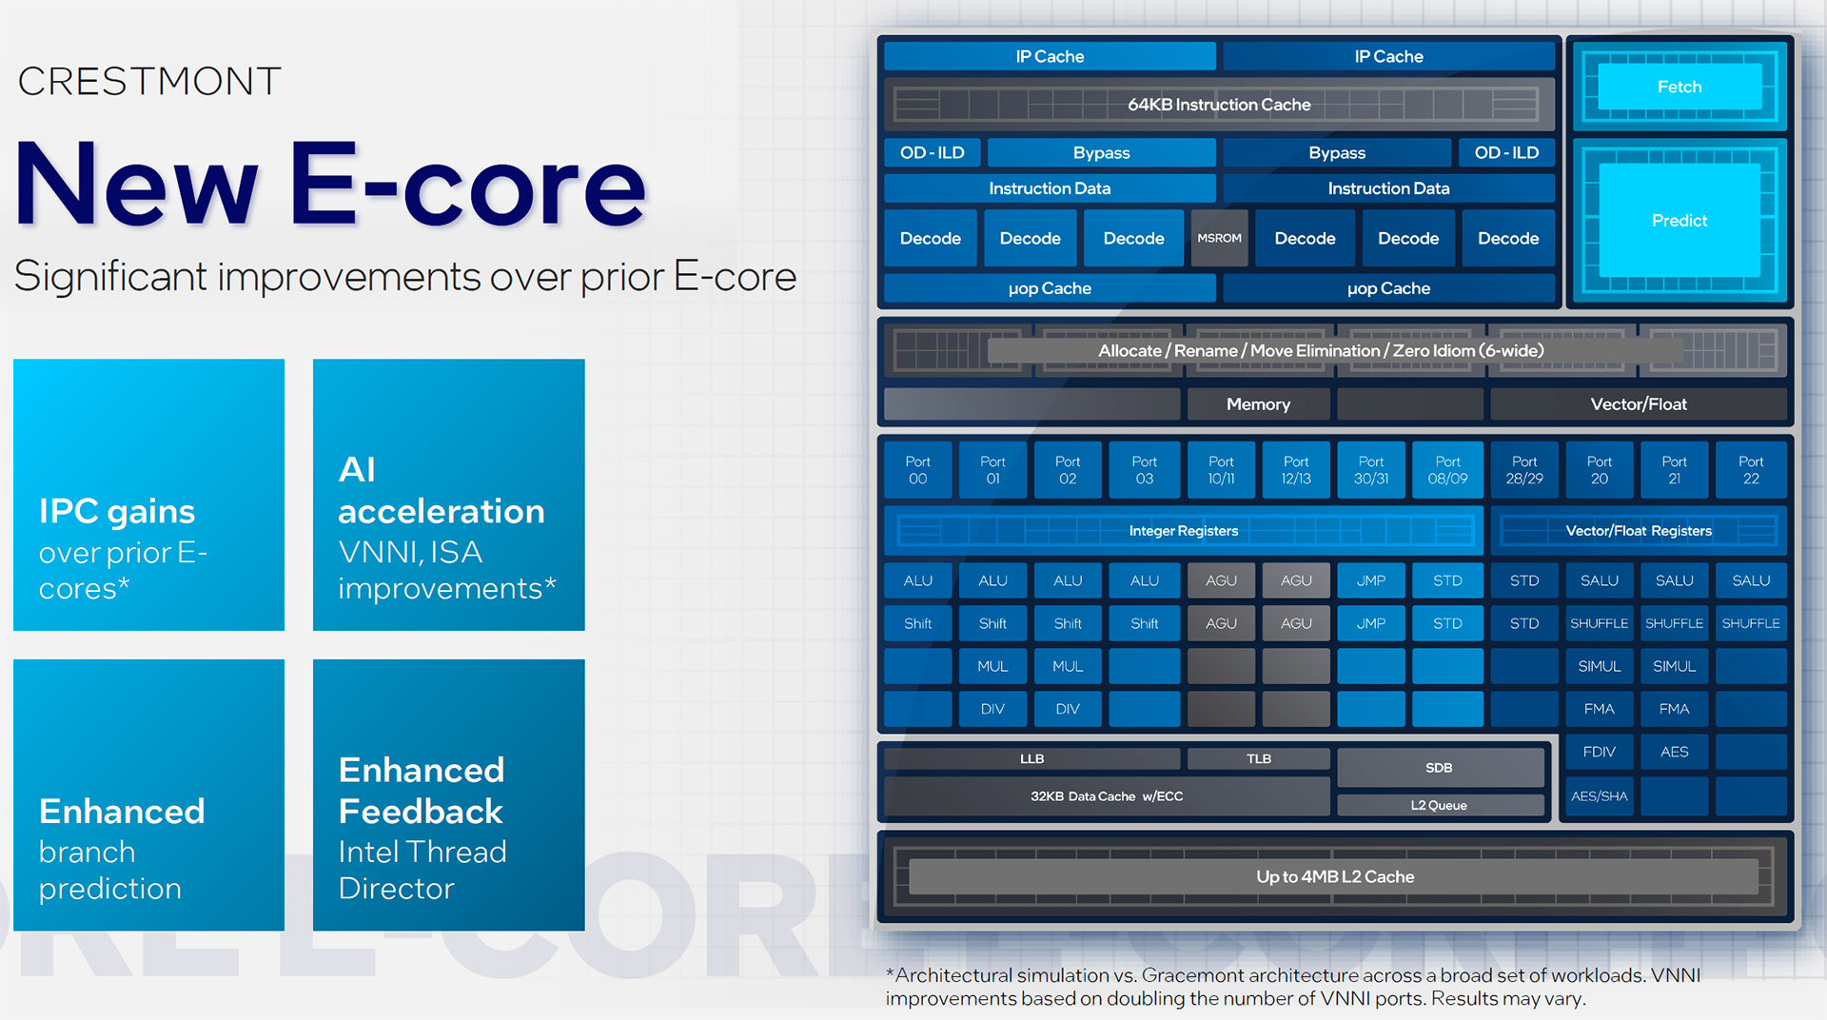Select Port 30/31 block
The image size is (1827, 1020).
click(x=1371, y=470)
